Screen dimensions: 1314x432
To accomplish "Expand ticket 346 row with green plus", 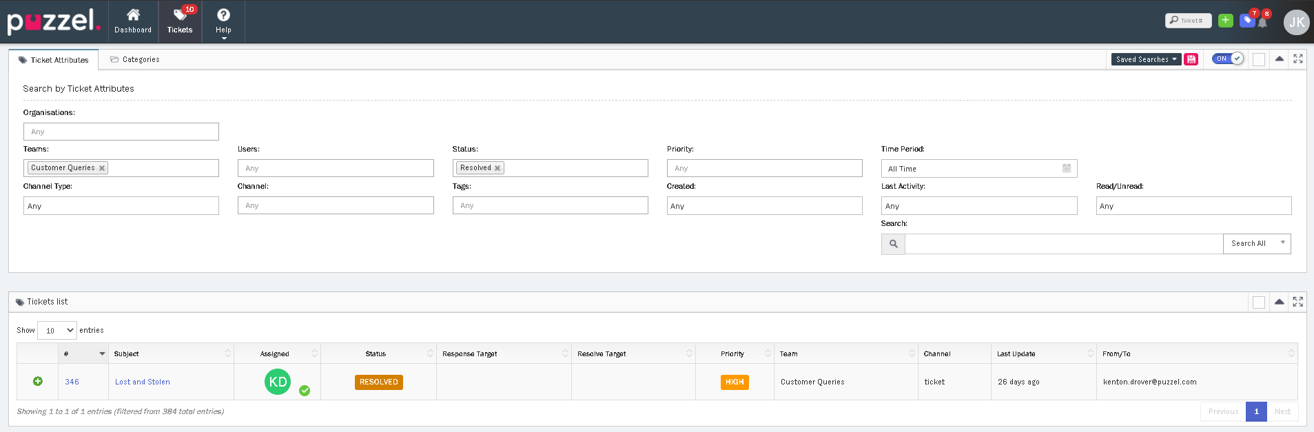I will click(38, 381).
